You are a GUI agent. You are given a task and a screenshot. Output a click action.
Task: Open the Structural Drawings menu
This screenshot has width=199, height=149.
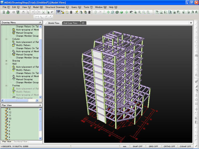pyautogui.click(x=57, y=7)
